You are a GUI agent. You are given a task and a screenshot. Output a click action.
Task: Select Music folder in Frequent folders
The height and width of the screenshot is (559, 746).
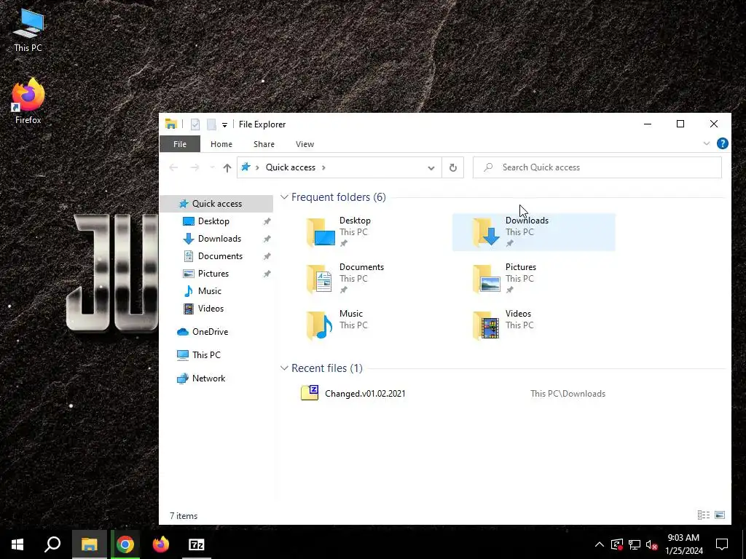pos(368,325)
